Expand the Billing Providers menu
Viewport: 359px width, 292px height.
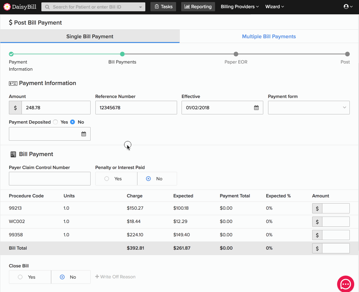pyautogui.click(x=240, y=6)
